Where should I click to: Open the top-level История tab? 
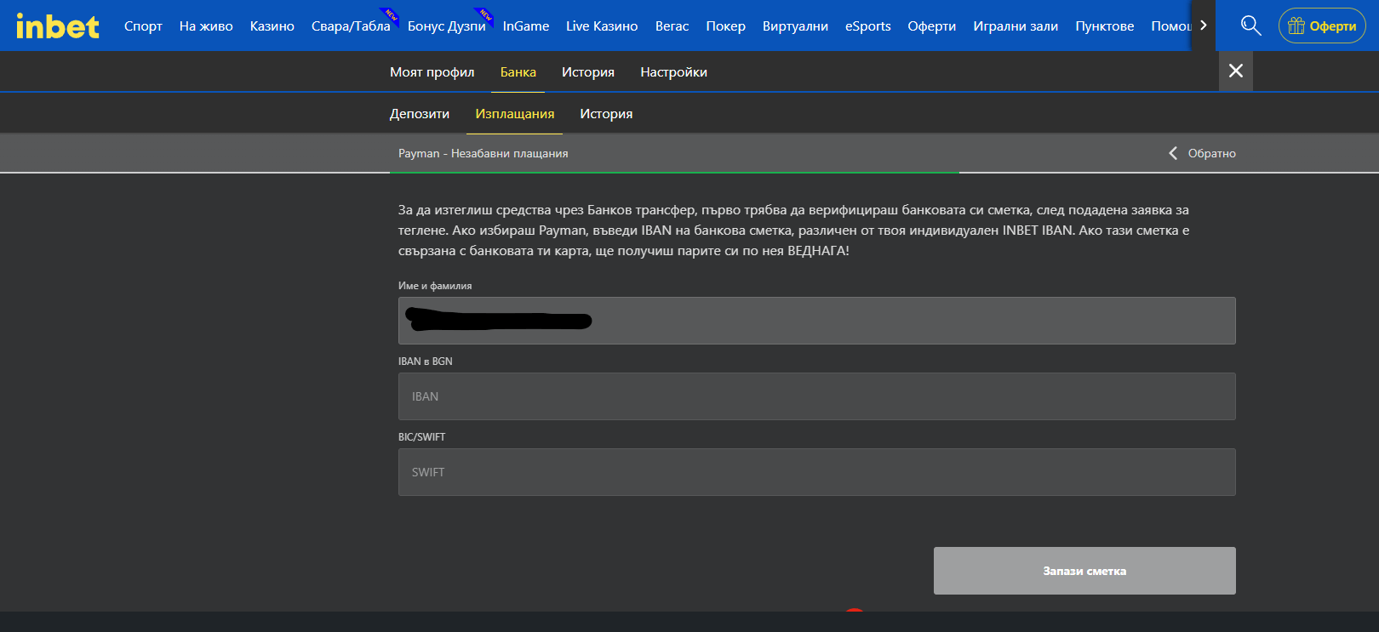click(588, 72)
